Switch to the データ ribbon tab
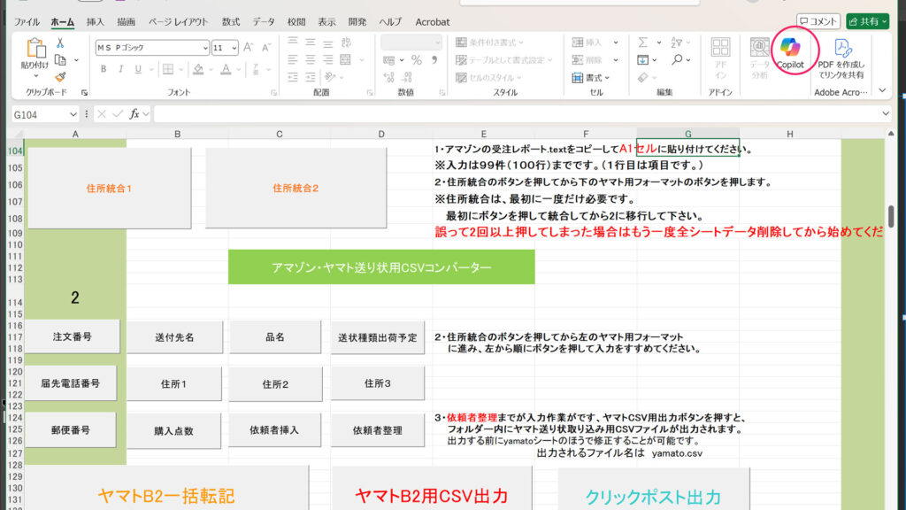 pos(263,22)
